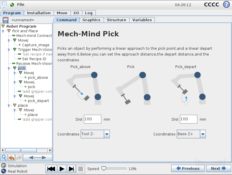Select the pick_depart waypoint
Screen dimensions: 232x175
click(x=38, y=101)
